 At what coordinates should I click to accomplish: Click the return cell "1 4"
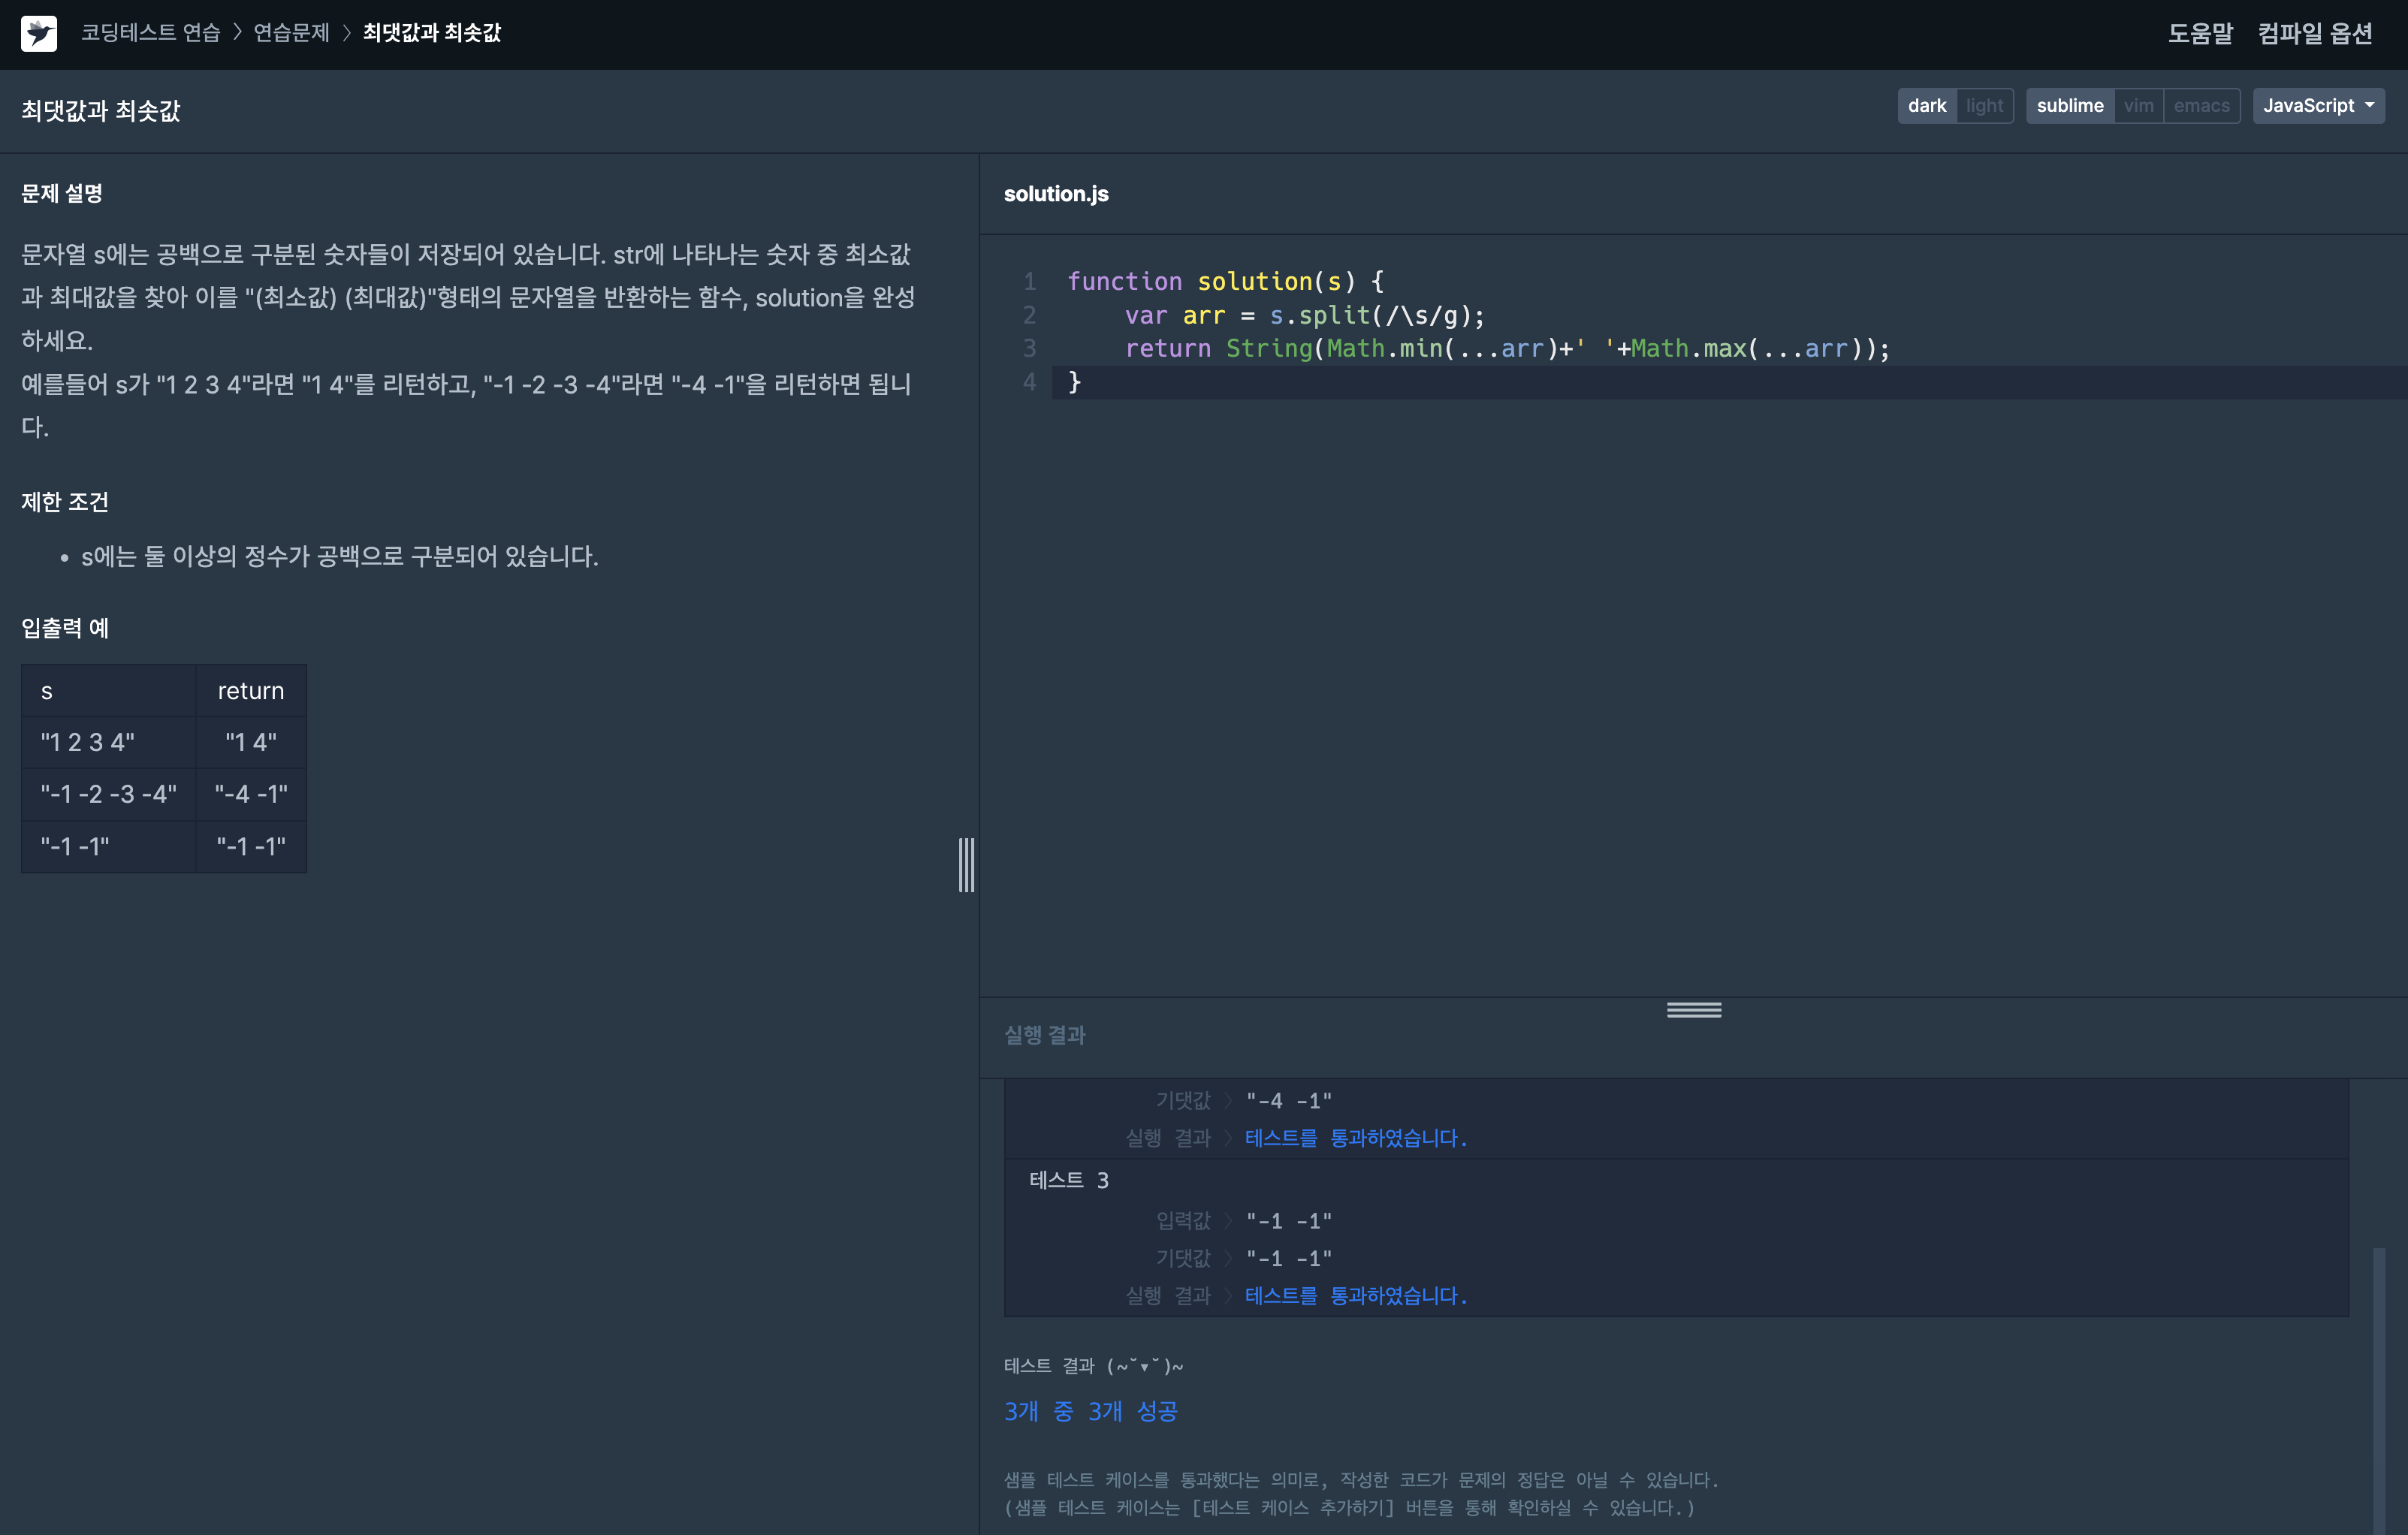[251, 743]
